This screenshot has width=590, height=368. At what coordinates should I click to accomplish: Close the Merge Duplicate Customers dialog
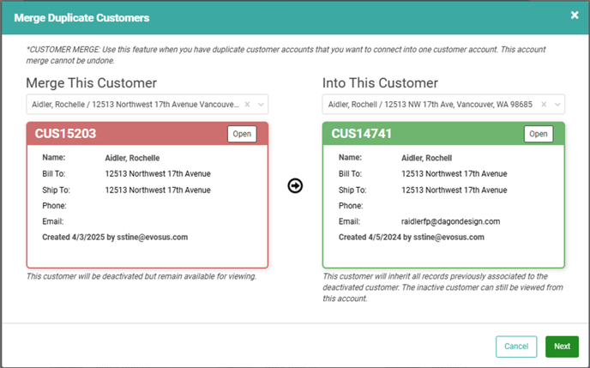coord(575,15)
